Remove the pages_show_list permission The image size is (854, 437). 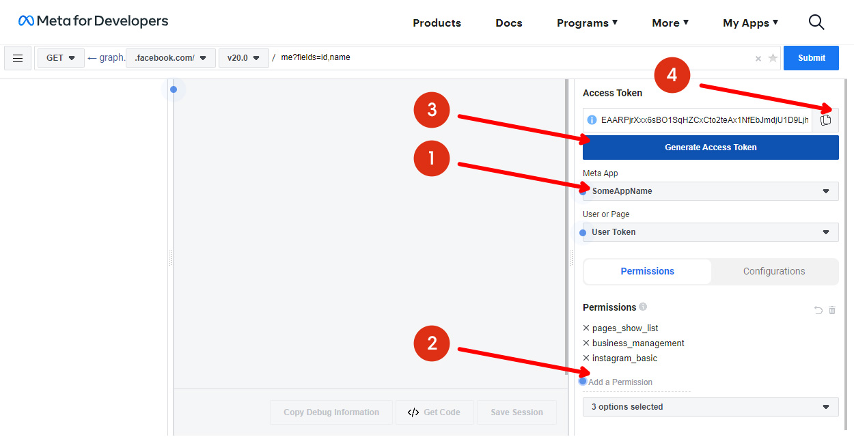(x=586, y=328)
